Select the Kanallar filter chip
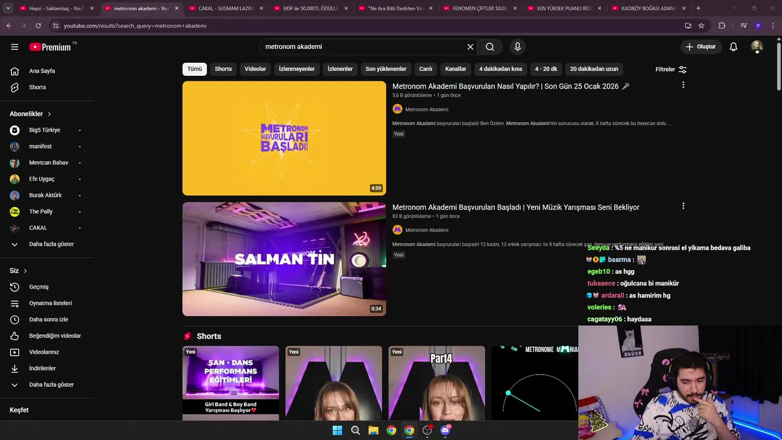The height and width of the screenshot is (440, 782). point(456,69)
